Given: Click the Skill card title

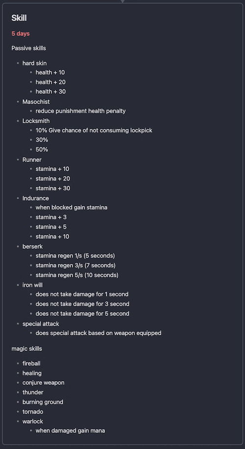Looking at the screenshot, I should 19,18.
